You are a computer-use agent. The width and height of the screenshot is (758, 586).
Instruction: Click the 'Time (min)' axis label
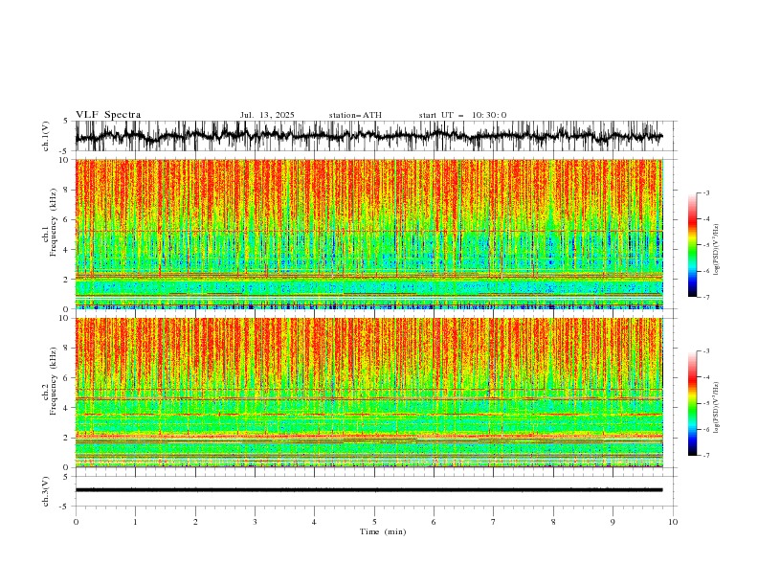coord(383,531)
